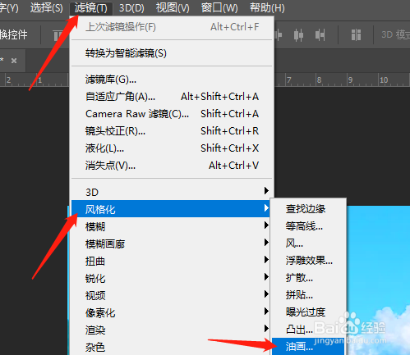Select 自适应广角(A)... filter
This screenshot has height=355, width=410.
click(x=172, y=97)
